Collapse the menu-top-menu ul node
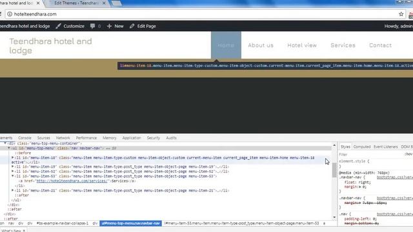Image resolution: width=413 pixels, height=232 pixels. (x=9, y=148)
